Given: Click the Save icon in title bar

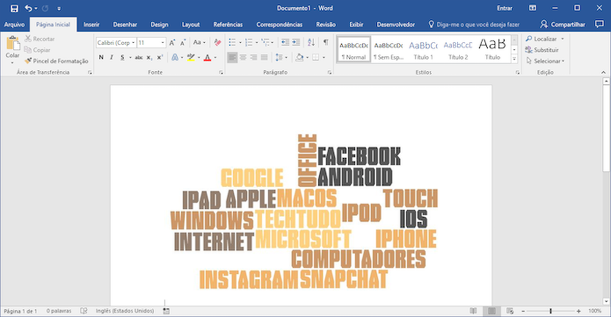Looking at the screenshot, I should coord(14,8).
